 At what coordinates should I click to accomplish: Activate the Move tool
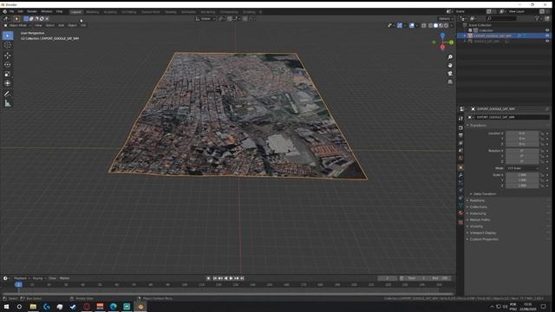click(x=8, y=55)
